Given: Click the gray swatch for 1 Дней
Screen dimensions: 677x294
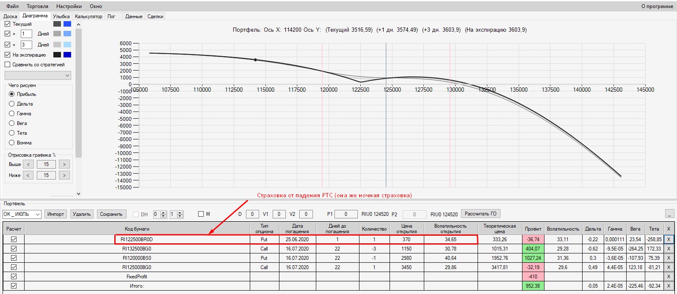Looking at the screenshot, I should (57, 34).
